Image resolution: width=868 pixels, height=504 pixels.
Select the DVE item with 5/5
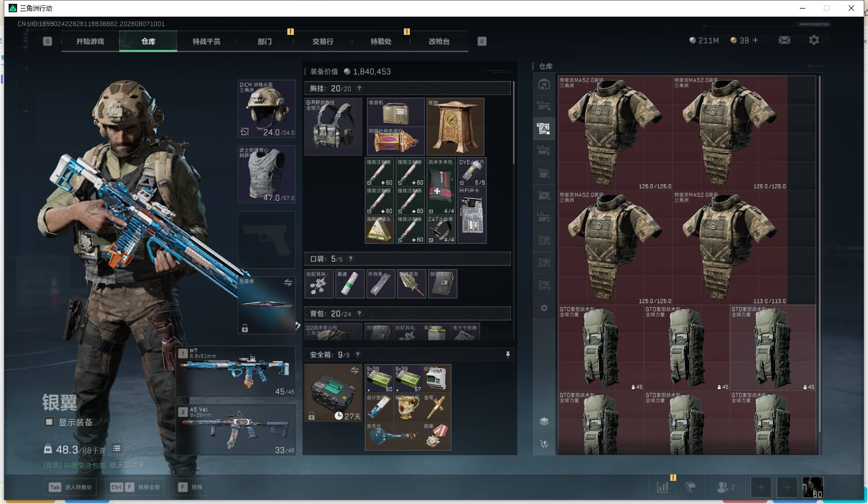click(472, 172)
